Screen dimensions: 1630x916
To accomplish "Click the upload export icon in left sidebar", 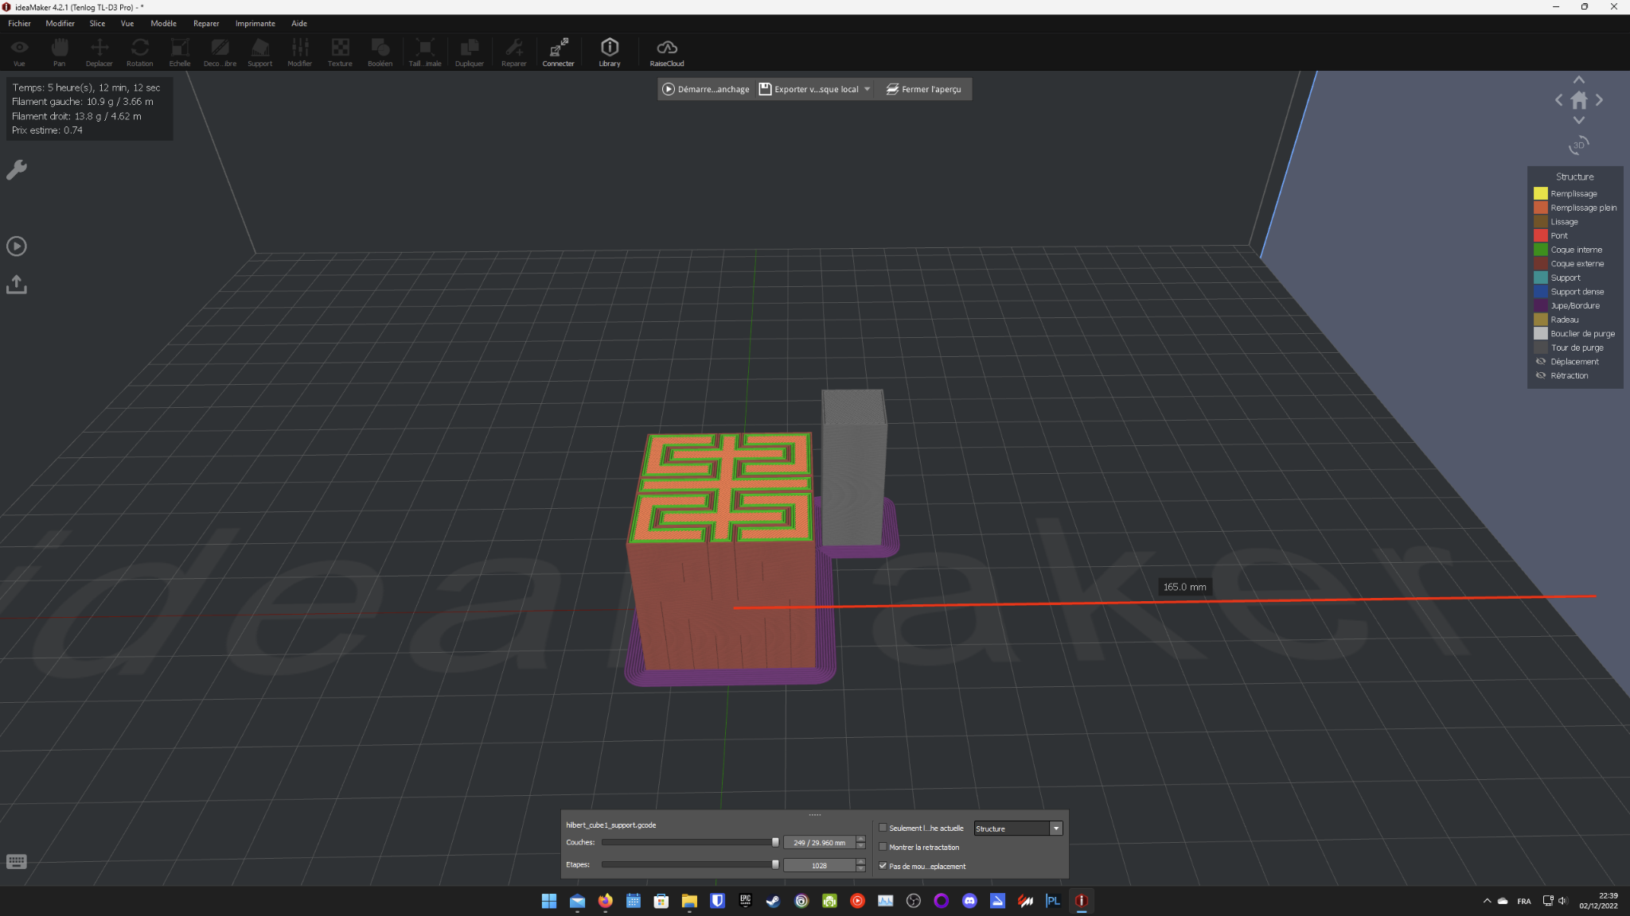I will [17, 285].
